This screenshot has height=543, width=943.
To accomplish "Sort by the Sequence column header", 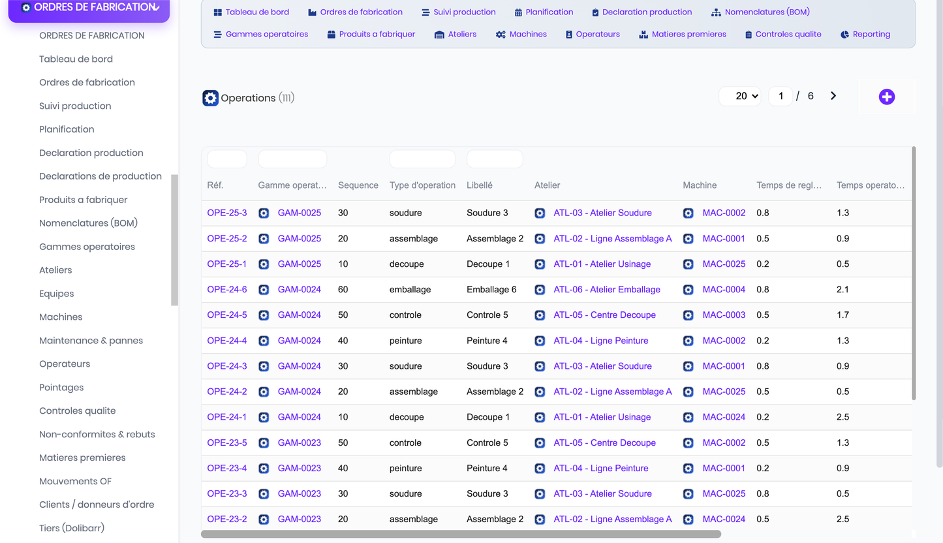I will 358,185.
